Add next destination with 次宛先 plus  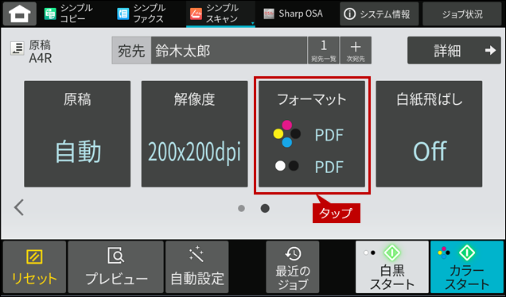(x=356, y=50)
